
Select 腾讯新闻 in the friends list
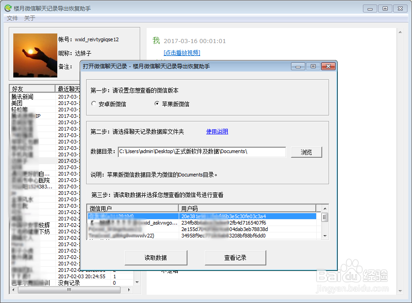tap(22, 97)
